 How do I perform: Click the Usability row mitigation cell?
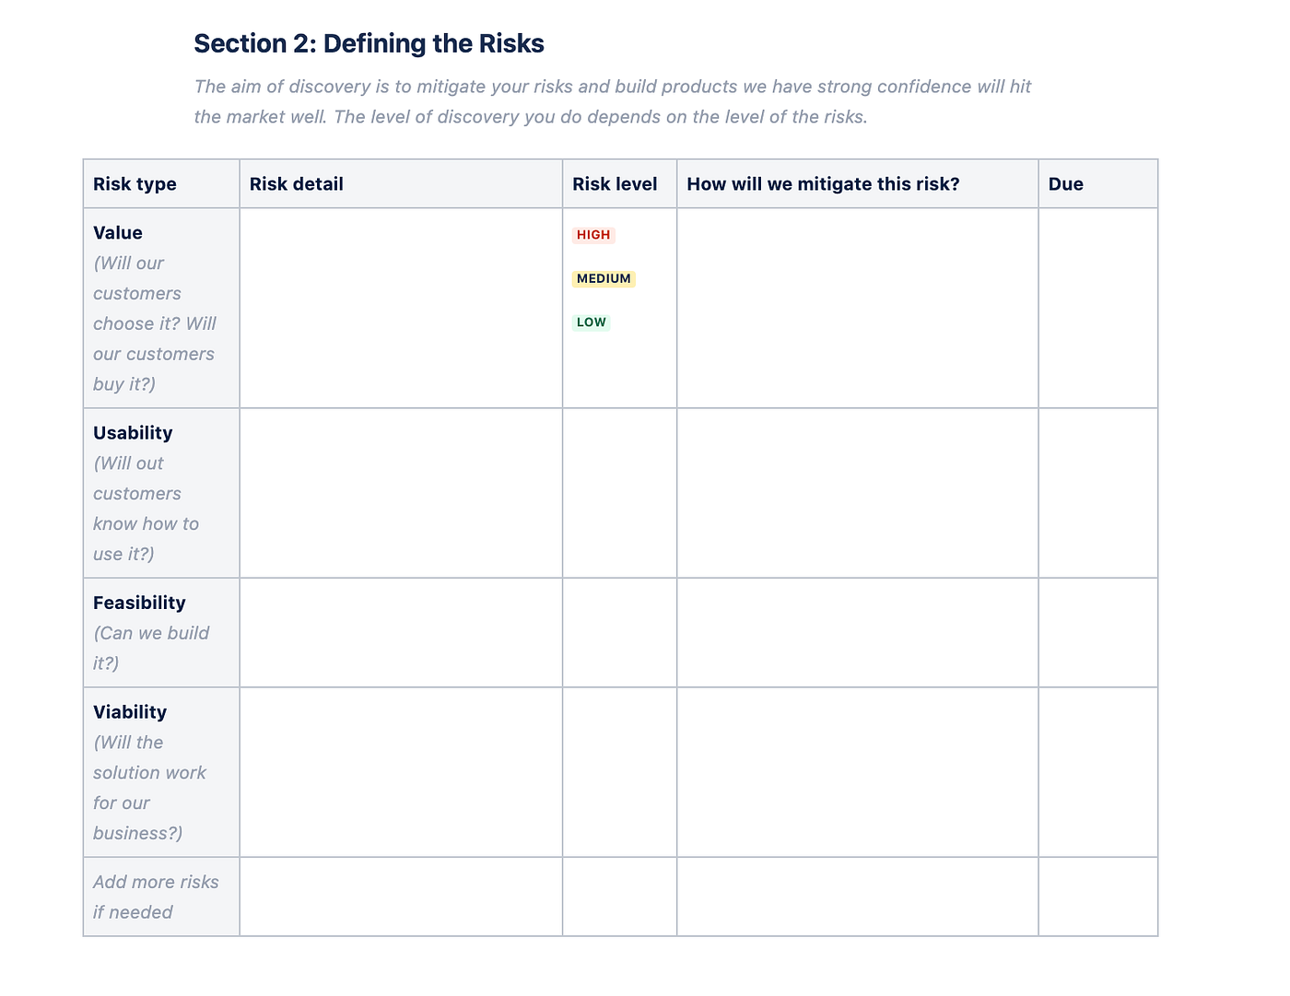(x=858, y=493)
